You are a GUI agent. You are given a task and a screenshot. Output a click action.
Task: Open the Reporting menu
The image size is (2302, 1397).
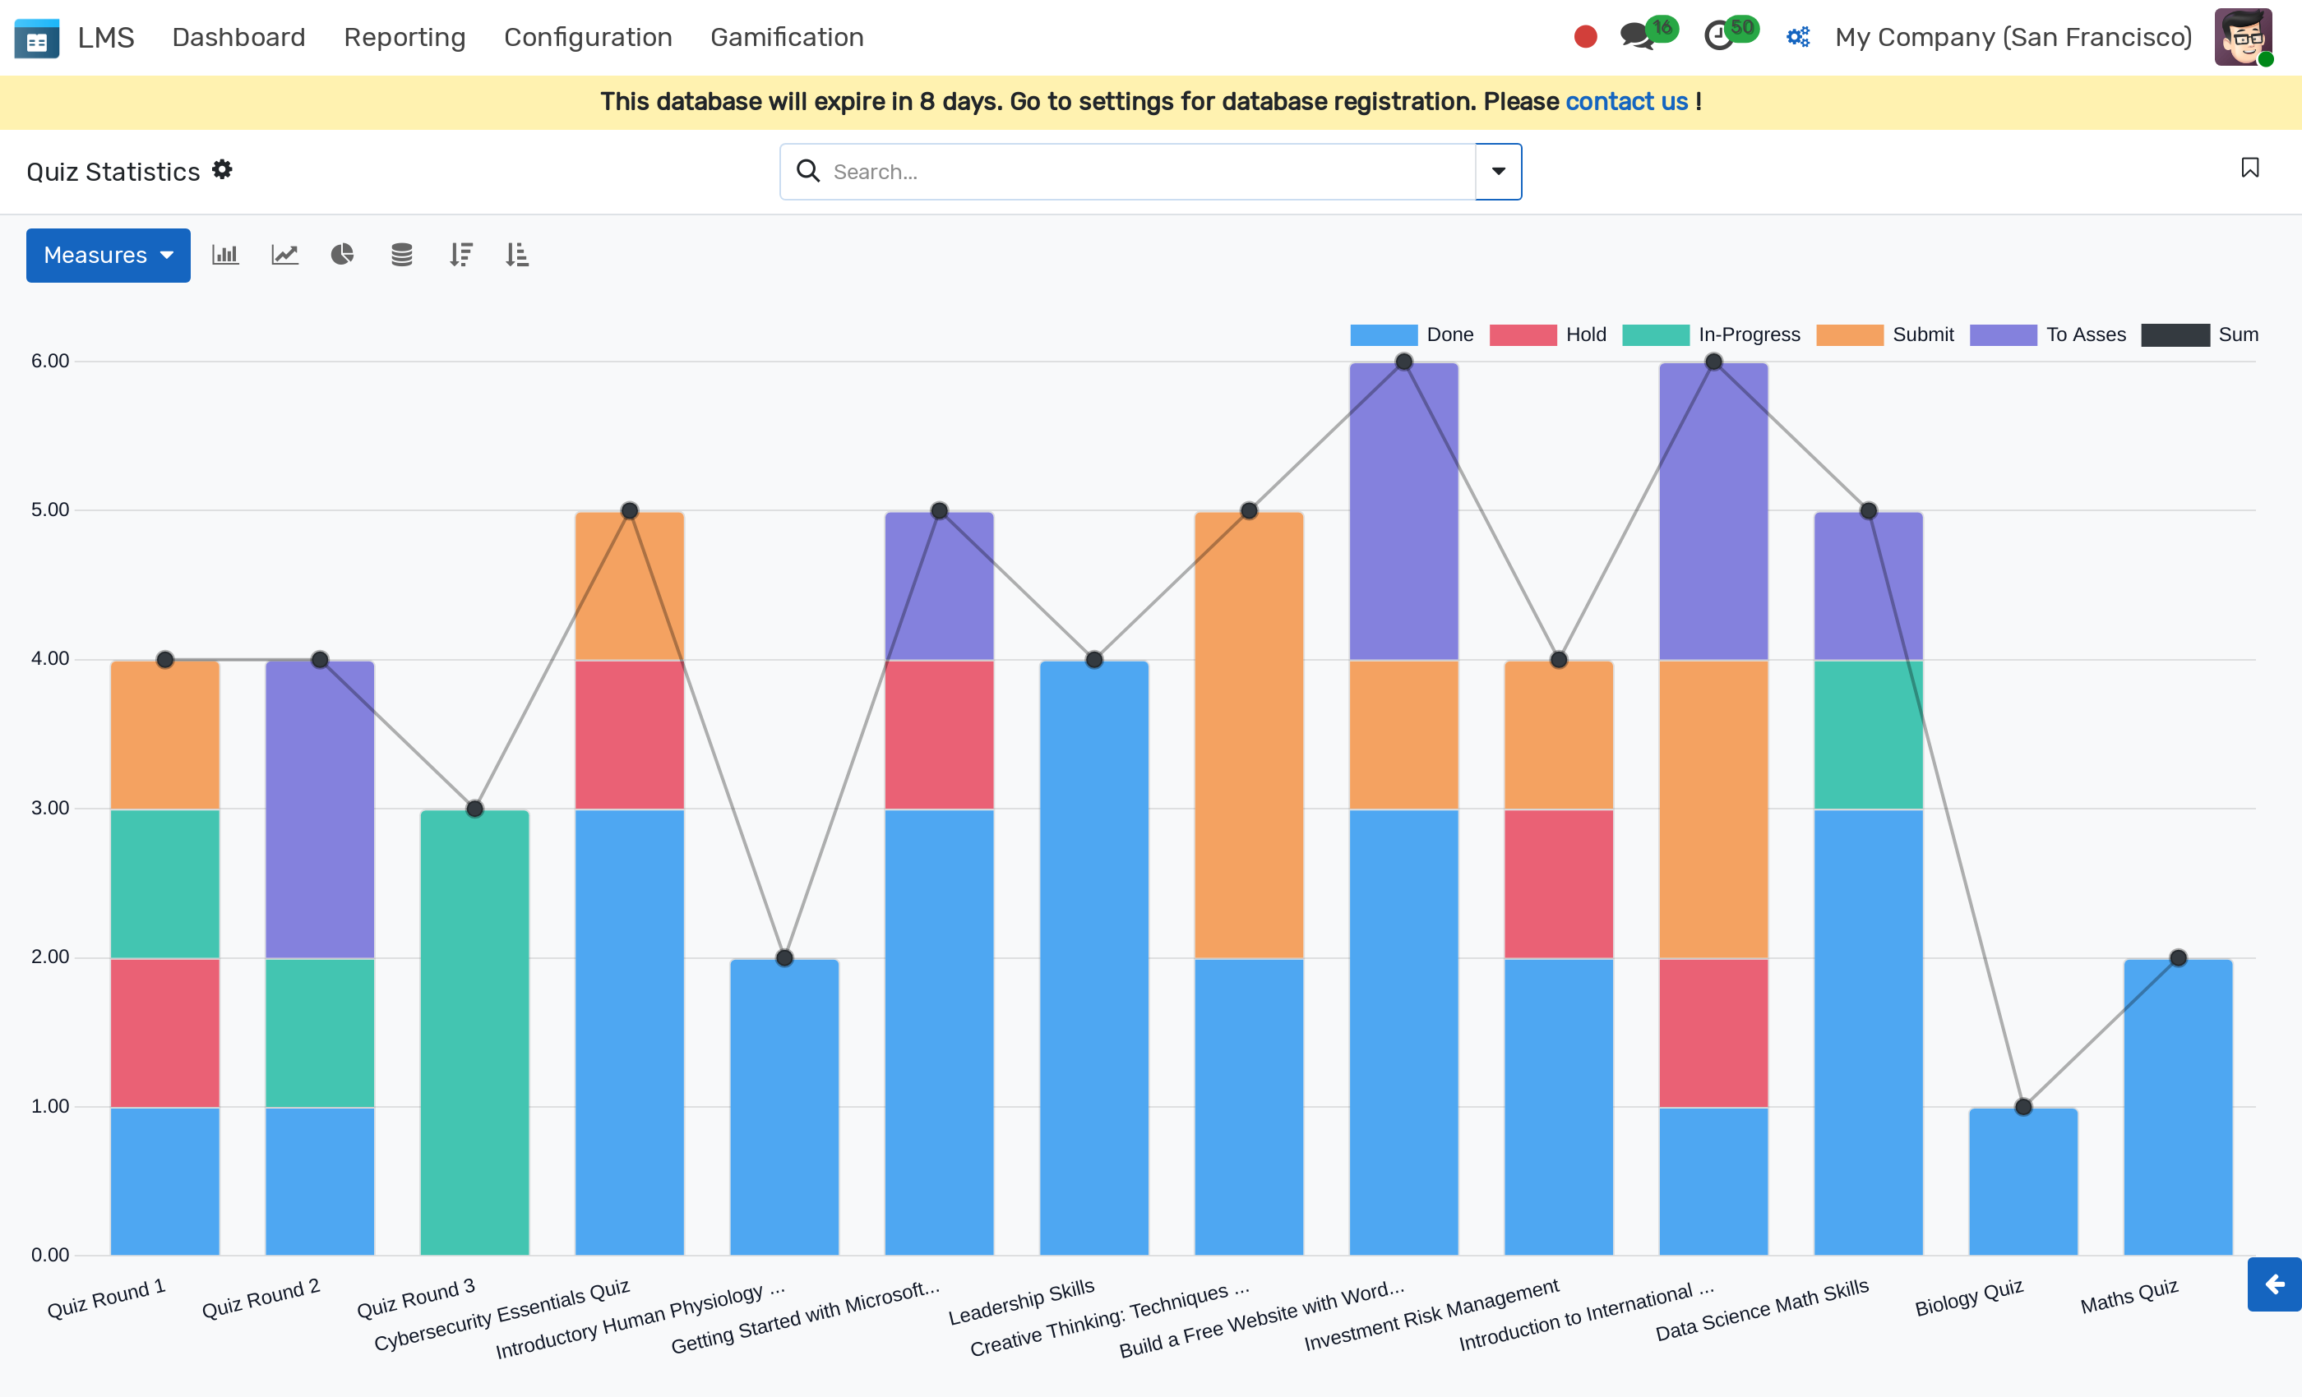pyautogui.click(x=404, y=37)
